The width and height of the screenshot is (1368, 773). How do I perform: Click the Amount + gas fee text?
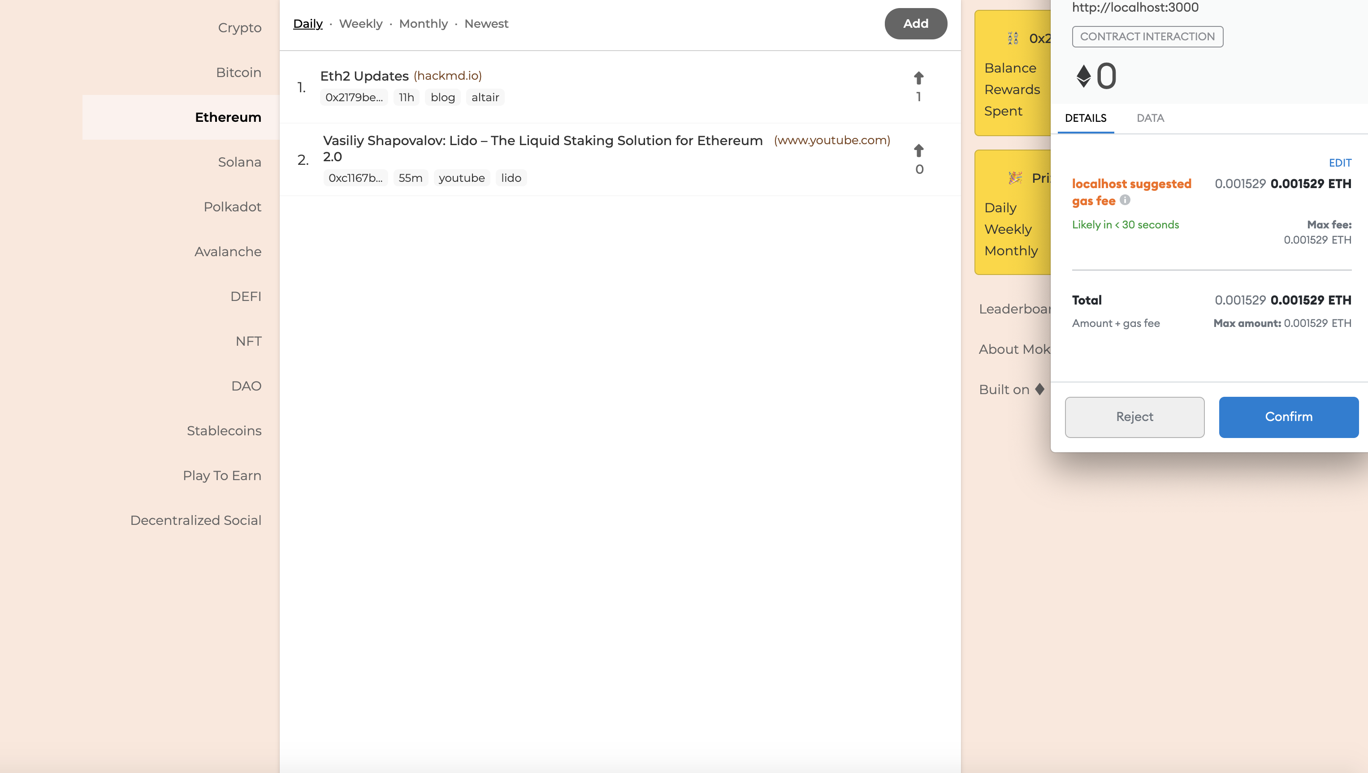click(x=1116, y=323)
